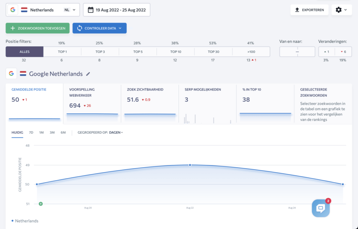Toggle the TOP 10 position filter

[x=176, y=52]
